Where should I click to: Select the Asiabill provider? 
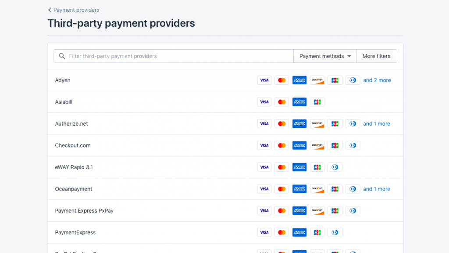pos(225,102)
